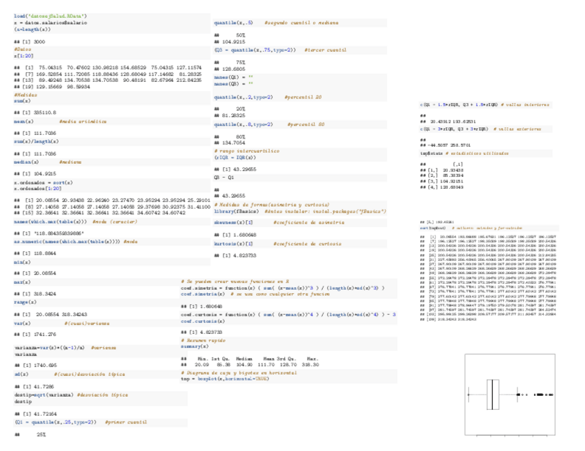The image size is (585, 451).
Task: Click the quantile(x,.5) segundo cuantil line
Action: 276,23
